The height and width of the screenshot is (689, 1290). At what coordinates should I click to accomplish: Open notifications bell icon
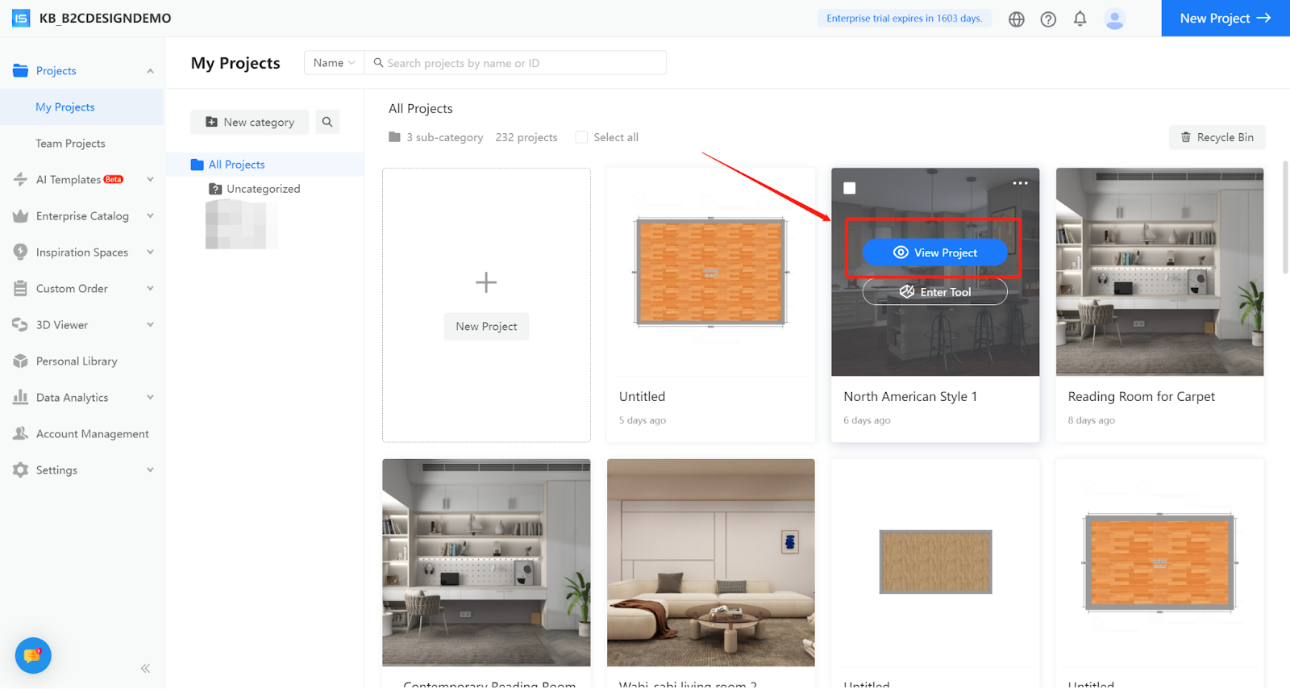(1080, 19)
